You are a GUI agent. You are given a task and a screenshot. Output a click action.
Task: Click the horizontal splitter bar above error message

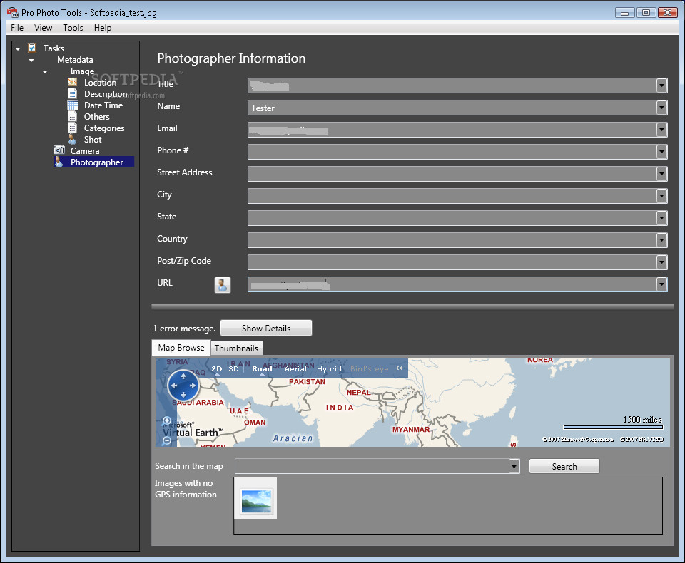tap(412, 306)
